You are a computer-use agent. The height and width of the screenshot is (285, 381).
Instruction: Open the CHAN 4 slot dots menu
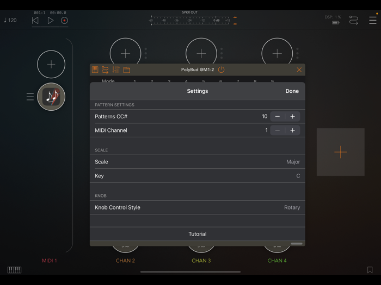297,53
